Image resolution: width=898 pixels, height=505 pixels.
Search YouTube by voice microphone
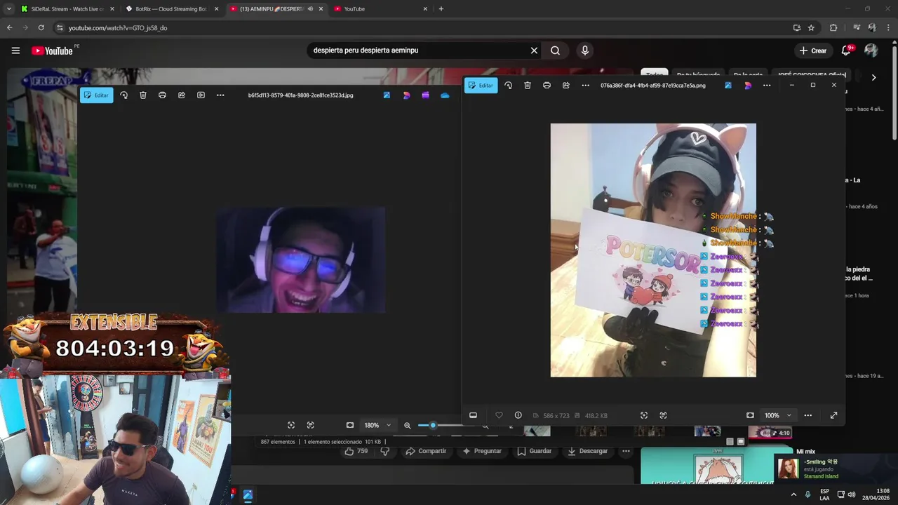tap(584, 50)
